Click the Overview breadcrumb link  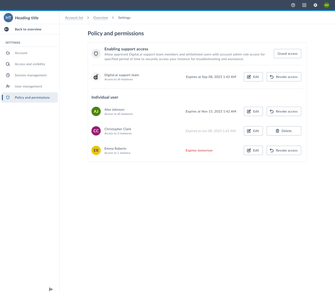point(100,18)
